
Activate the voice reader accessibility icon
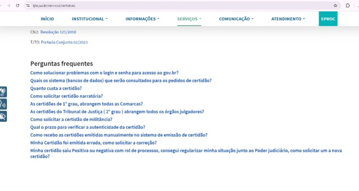point(3,104)
